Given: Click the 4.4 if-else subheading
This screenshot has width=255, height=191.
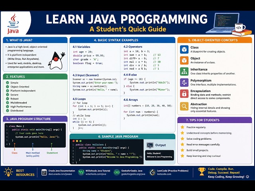Looking at the screenshot, I should [x=130, y=75].
